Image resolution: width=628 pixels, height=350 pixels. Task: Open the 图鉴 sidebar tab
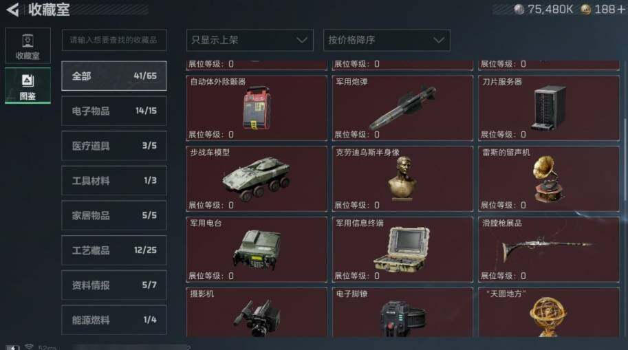(28, 86)
